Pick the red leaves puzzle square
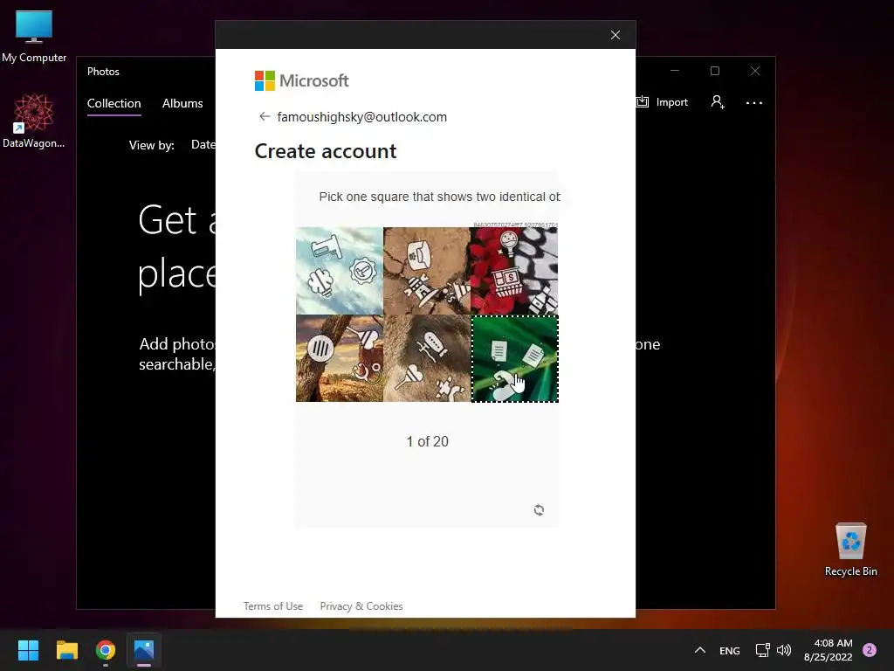Viewport: 894px width, 671px height. tap(514, 271)
